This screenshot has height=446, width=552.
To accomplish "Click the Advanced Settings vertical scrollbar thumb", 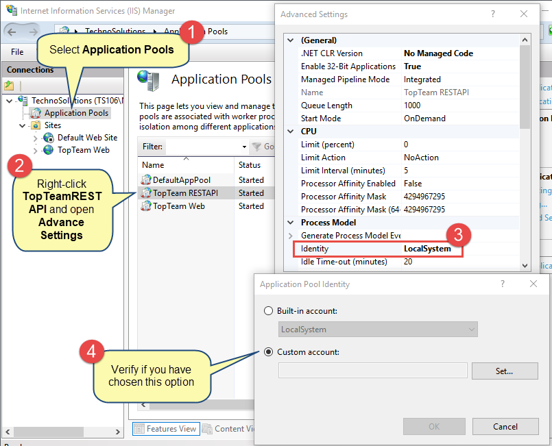I will pyautogui.click(x=525, y=87).
